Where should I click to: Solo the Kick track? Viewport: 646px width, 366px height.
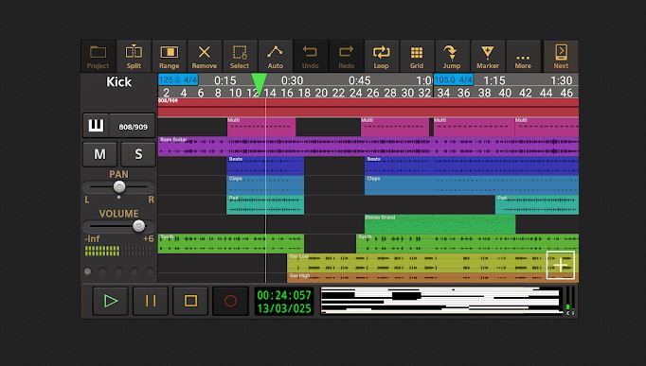tap(138, 154)
